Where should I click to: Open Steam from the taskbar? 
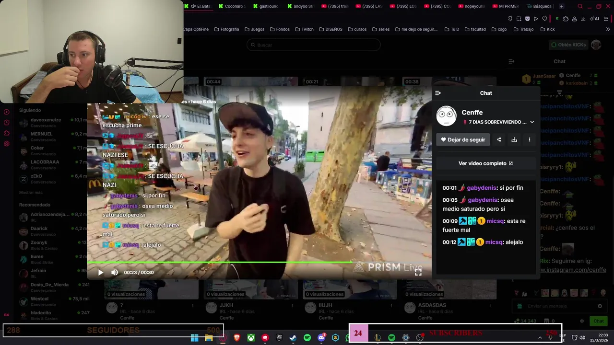tap(293, 338)
